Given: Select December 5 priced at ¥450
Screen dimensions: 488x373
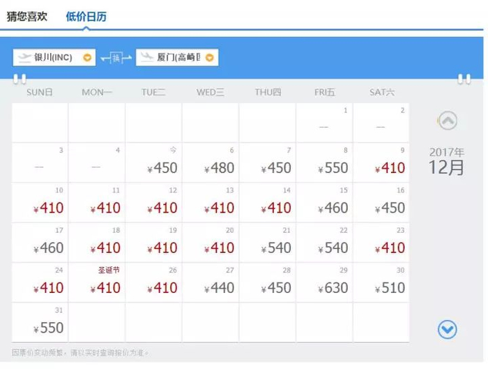Looking at the screenshot, I should (x=154, y=162).
